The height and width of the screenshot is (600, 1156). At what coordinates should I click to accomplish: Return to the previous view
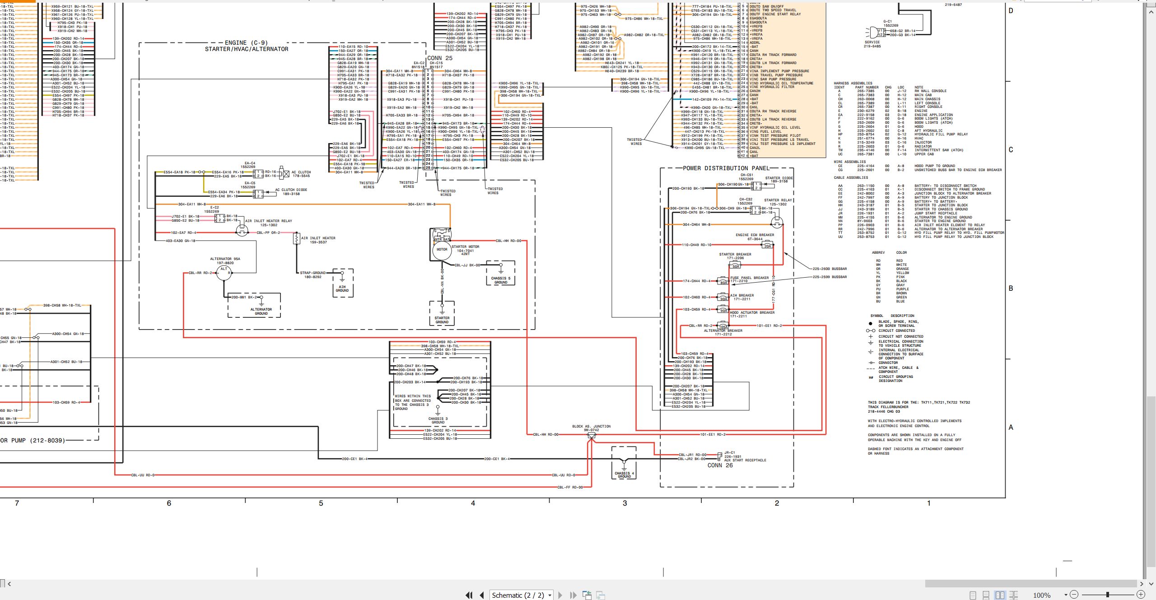[587, 595]
